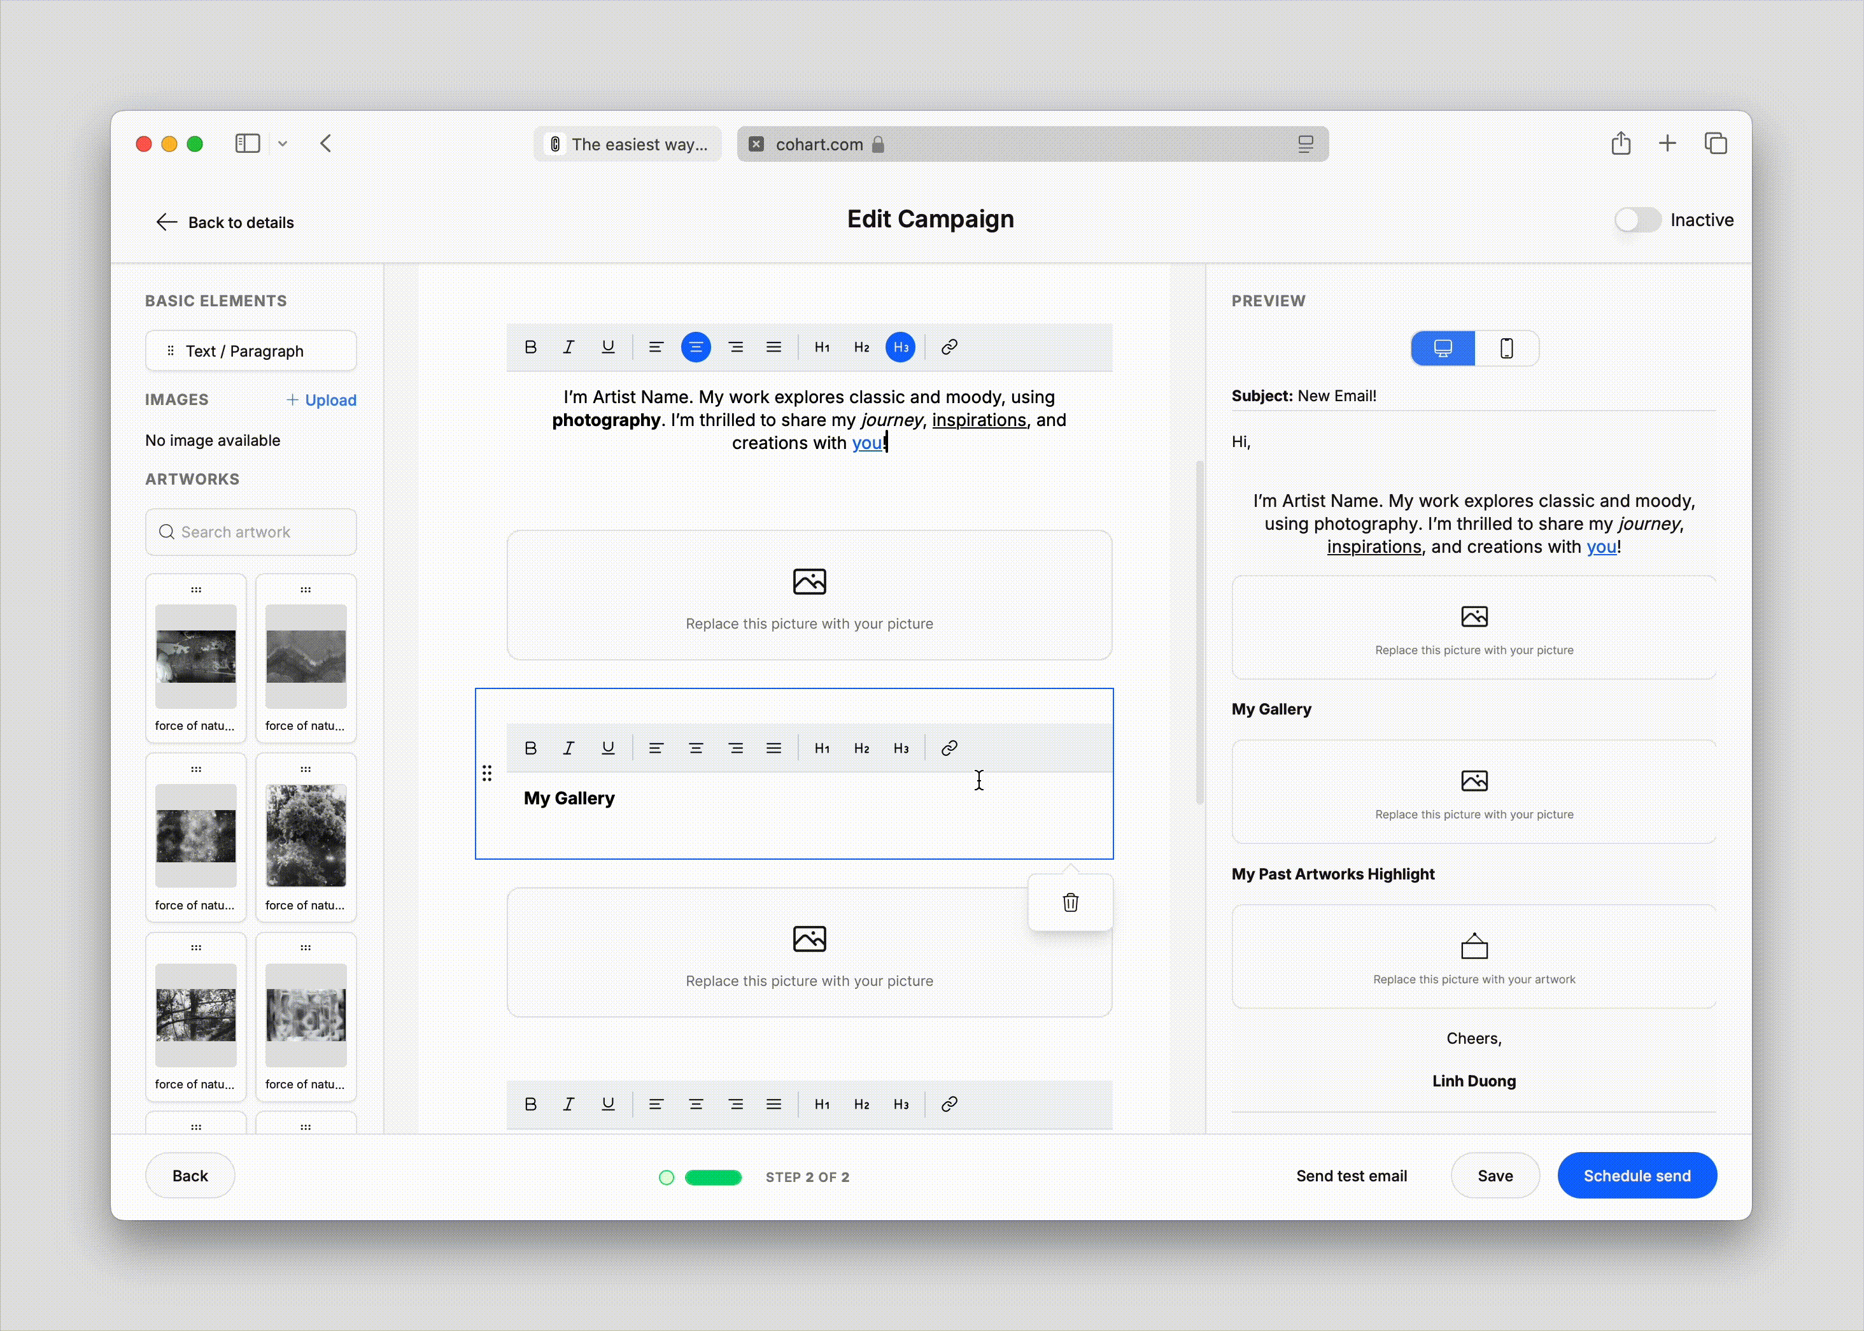Right-align the My Gallery block

[736, 748]
